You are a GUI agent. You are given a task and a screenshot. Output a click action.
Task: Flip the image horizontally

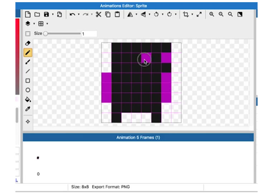click(x=130, y=14)
